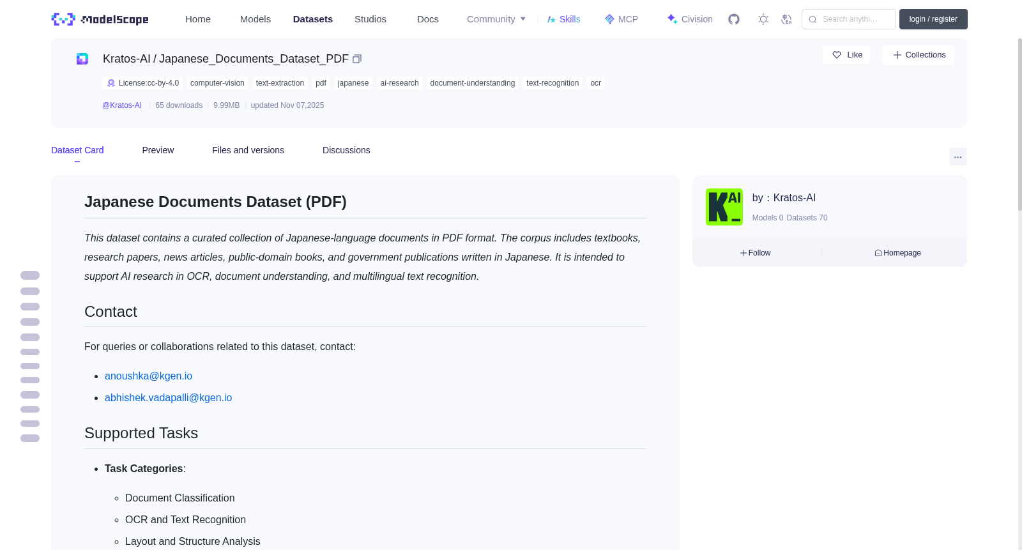
Task: Click the login / register button
Action: (933, 19)
